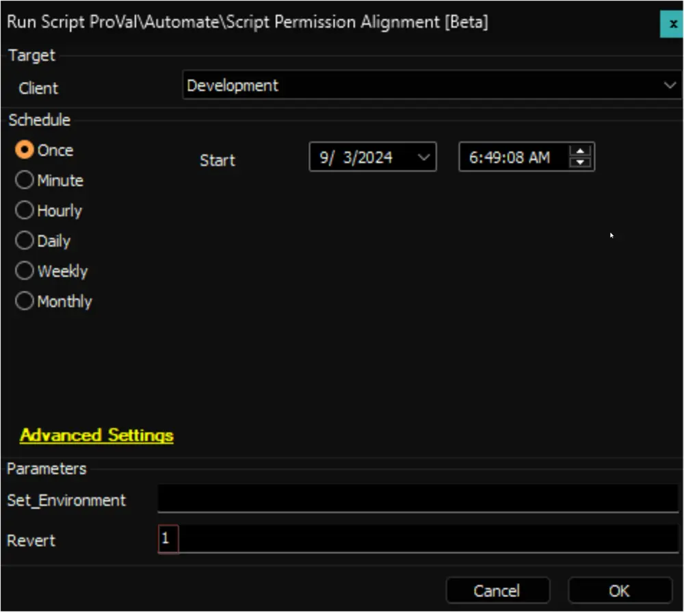Click the Revert label

[x=31, y=541]
